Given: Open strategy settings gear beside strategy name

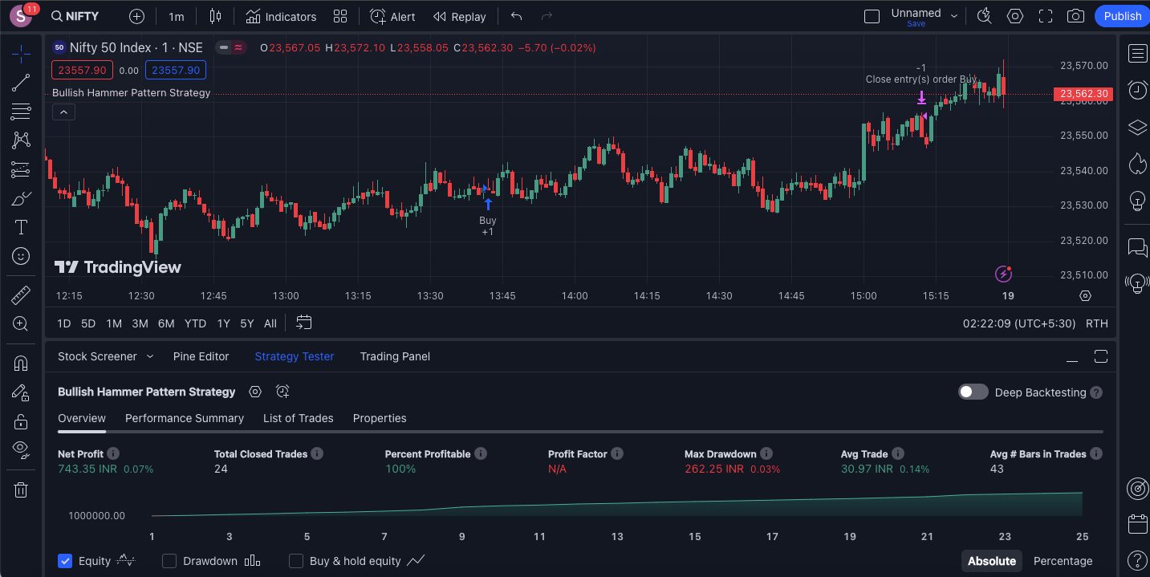Looking at the screenshot, I should 255,392.
